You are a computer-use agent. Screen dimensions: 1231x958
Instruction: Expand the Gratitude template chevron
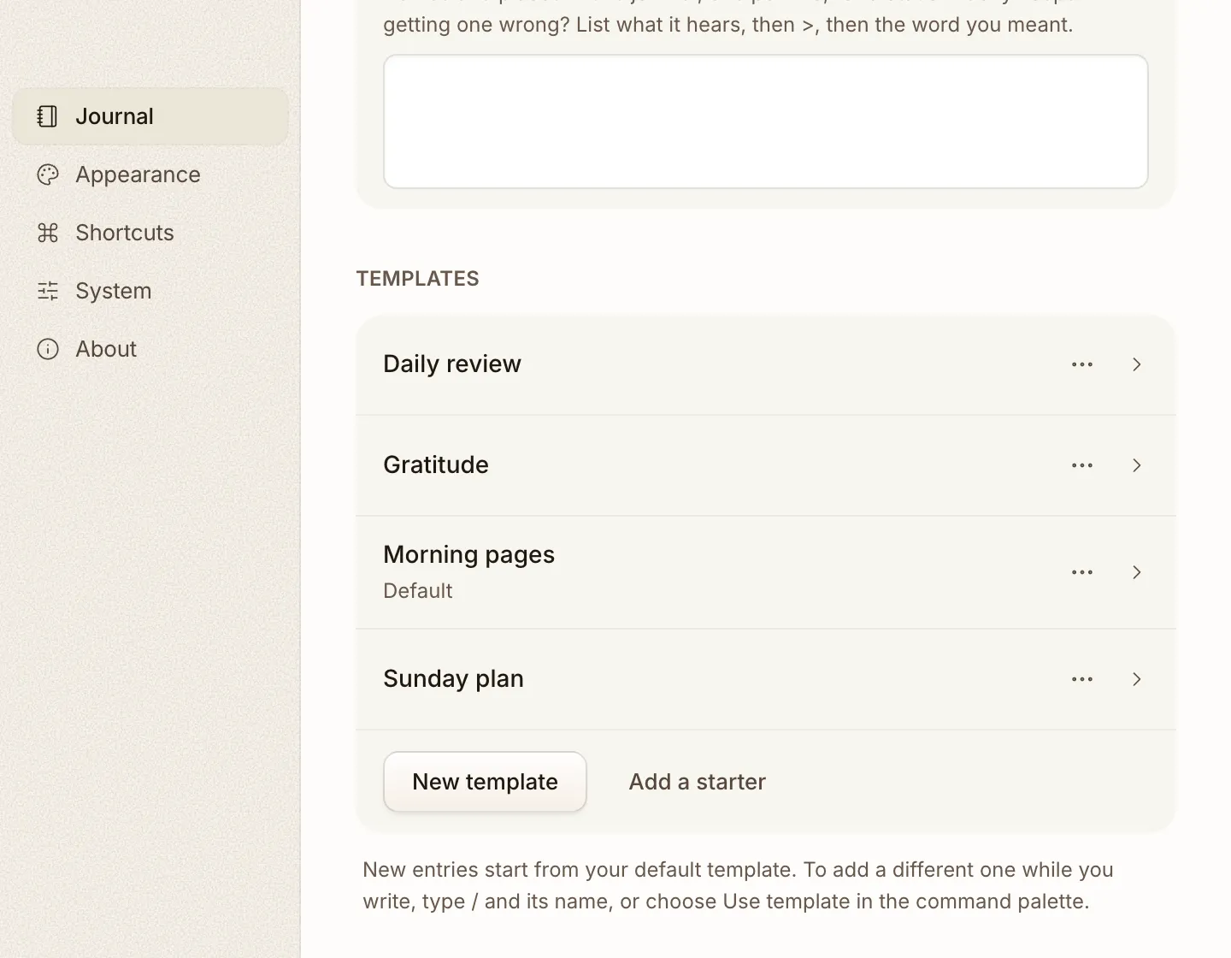coord(1137,465)
